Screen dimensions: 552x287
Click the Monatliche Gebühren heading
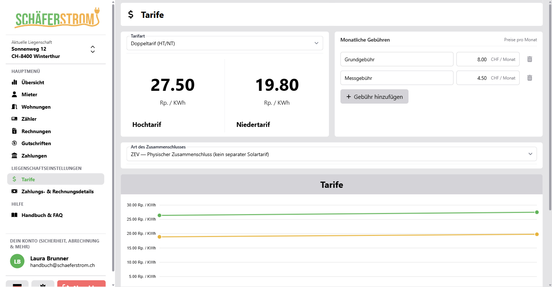[365, 40]
